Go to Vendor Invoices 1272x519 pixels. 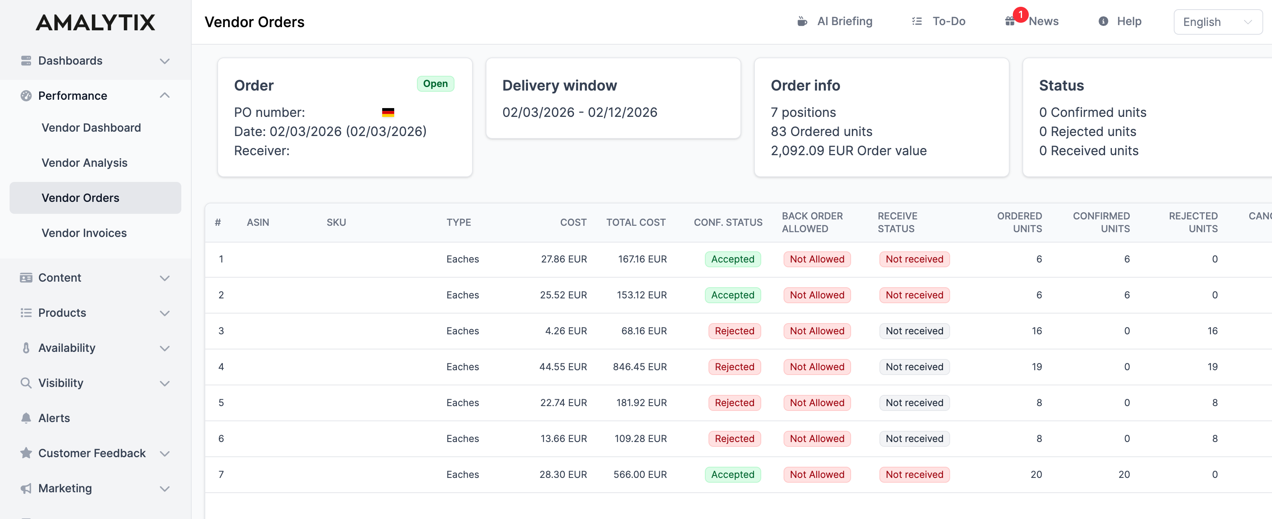tap(84, 233)
